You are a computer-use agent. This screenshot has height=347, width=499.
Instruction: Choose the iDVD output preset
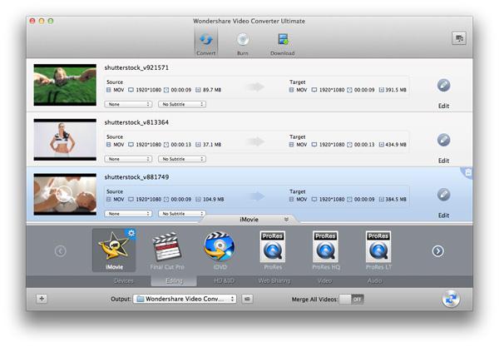point(220,251)
